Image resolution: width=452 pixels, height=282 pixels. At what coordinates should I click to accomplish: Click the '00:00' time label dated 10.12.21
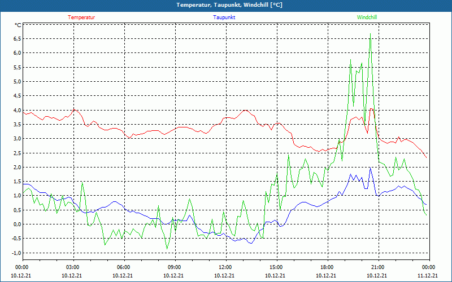coord(22,267)
